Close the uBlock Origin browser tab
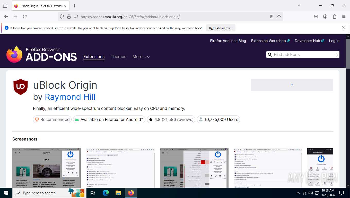This screenshot has width=350, height=198. pos(65,6)
